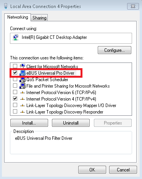142x179 pixels.
Task: Enable Client for Microsoft Networks checkbox
Action: (x=15, y=66)
